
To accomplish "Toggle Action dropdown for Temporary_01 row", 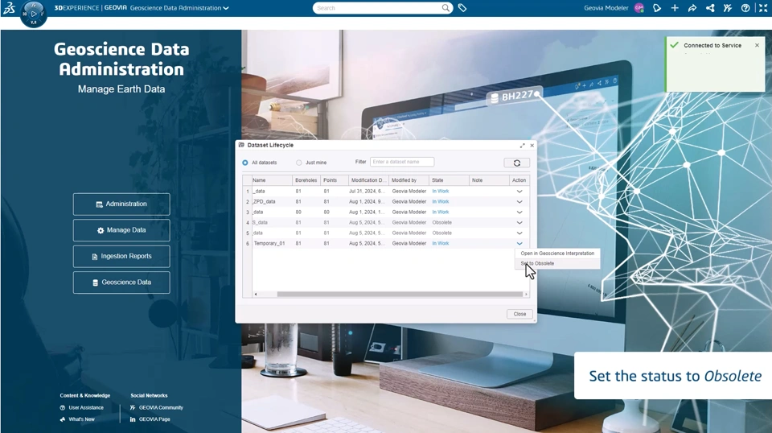I will [x=519, y=243].
